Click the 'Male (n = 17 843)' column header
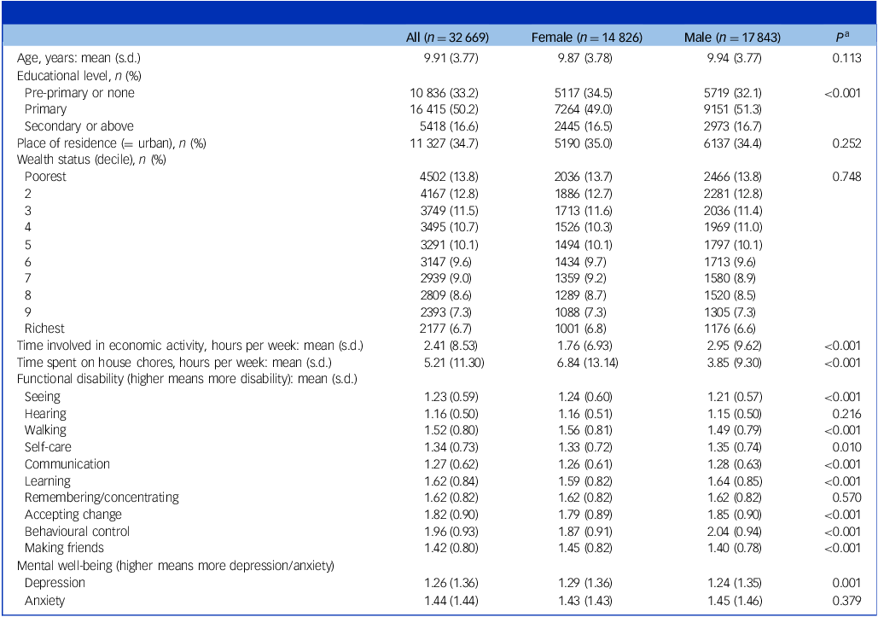 [732, 38]
